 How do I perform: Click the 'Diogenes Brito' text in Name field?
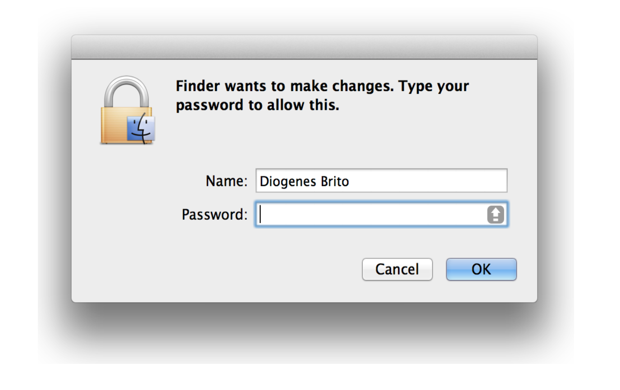click(305, 181)
